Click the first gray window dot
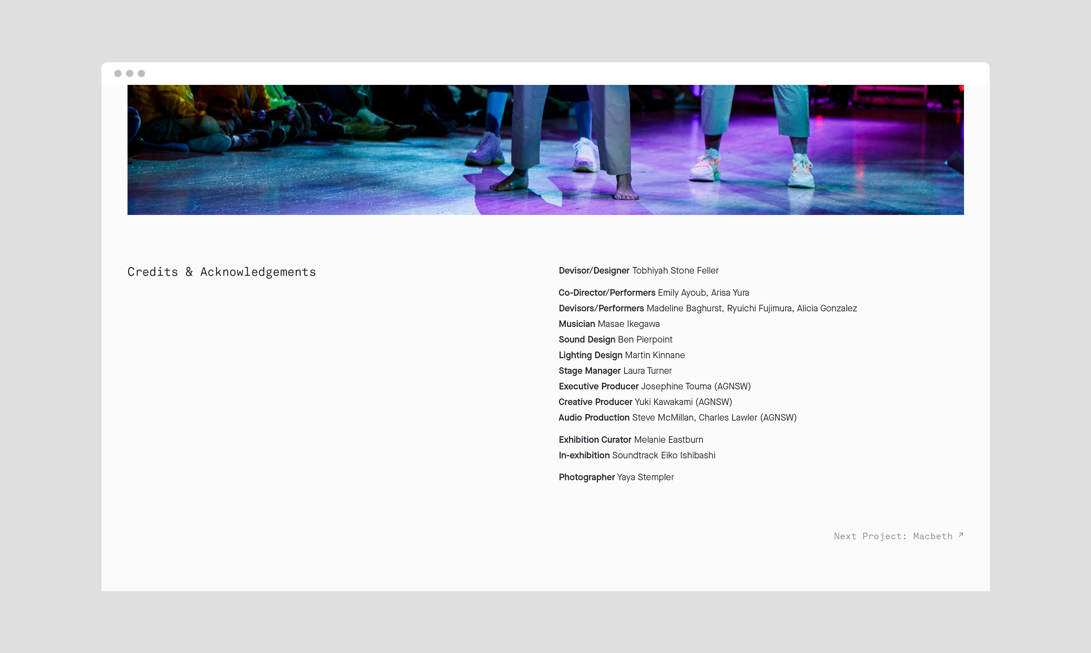This screenshot has height=653, width=1091. click(118, 74)
